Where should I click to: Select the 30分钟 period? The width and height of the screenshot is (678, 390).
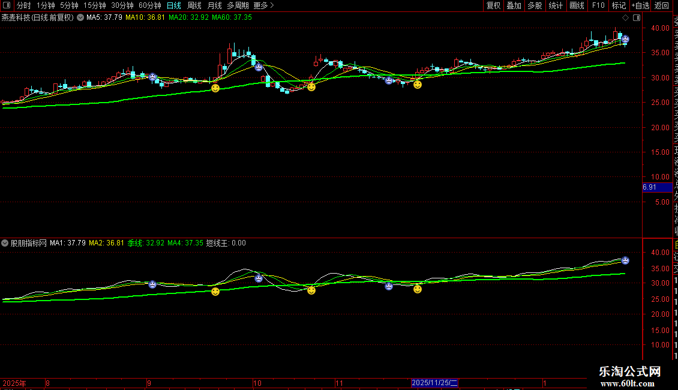coord(122,5)
